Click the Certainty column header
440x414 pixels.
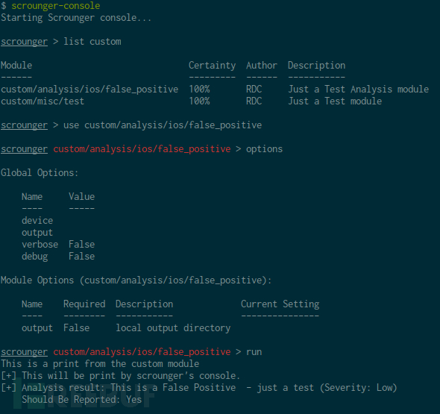pyautogui.click(x=212, y=66)
